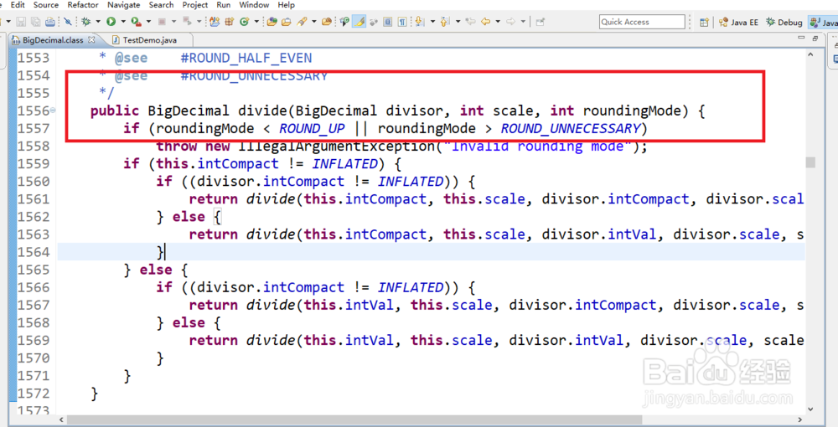Screen dimensions: 838x427
Task: Open Next Annotation dropdown arrow
Action: pyautogui.click(x=432, y=22)
